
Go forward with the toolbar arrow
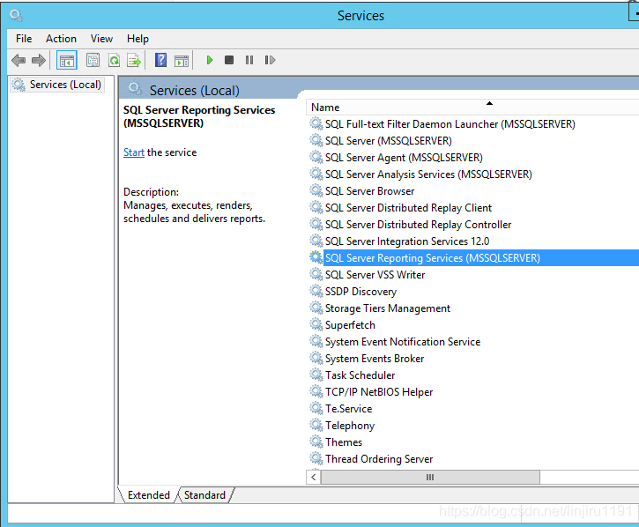[39, 60]
